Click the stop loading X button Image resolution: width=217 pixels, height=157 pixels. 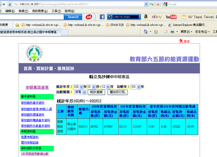click(158, 4)
